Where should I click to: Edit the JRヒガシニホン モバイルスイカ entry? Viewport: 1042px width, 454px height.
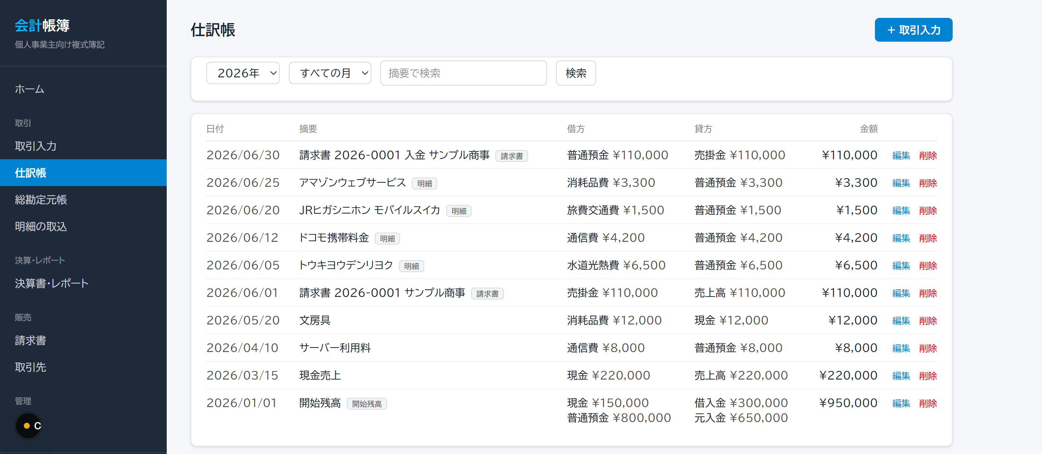(901, 210)
